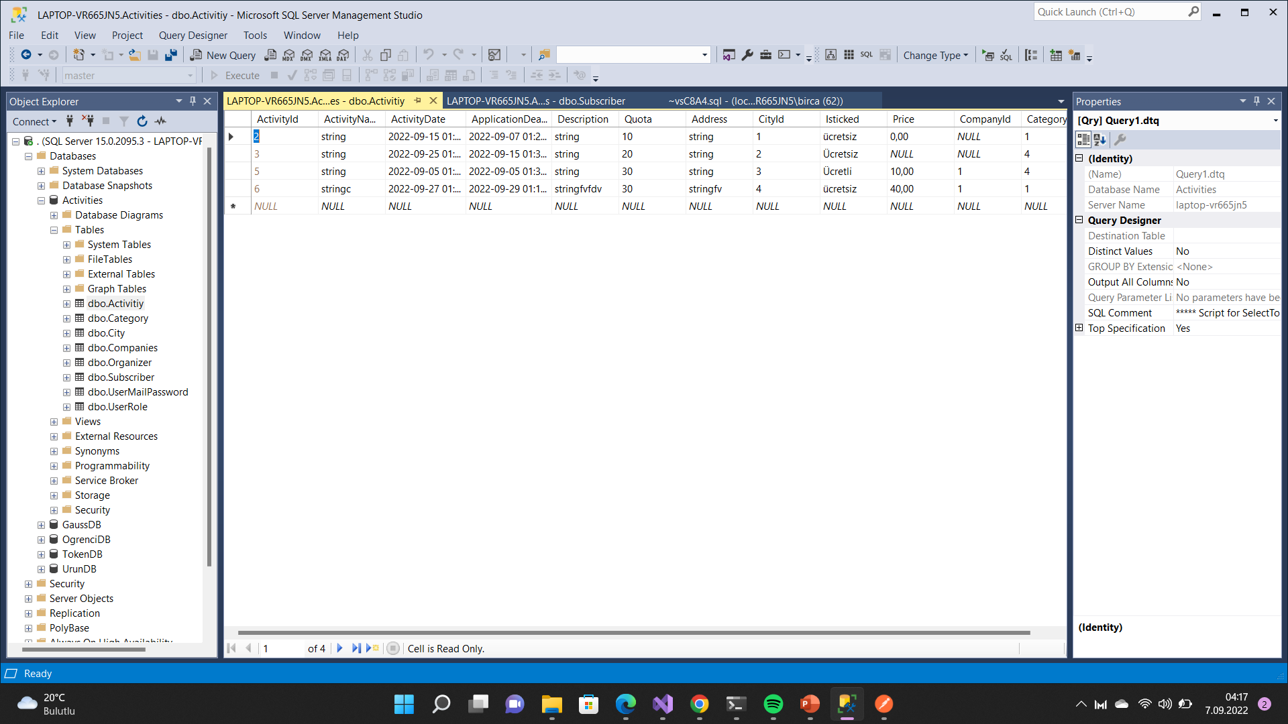Collapse the Activities database node
Viewport: 1288px width, 724px height.
pyautogui.click(x=41, y=200)
